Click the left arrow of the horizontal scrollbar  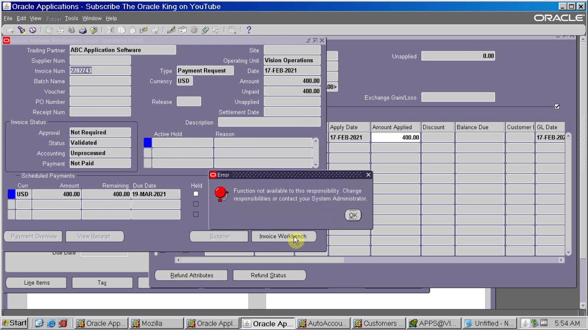point(178,260)
